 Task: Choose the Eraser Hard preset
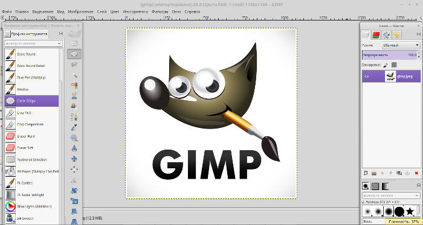point(31,136)
